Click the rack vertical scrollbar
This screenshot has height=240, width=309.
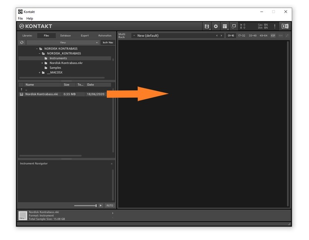tap(288, 123)
